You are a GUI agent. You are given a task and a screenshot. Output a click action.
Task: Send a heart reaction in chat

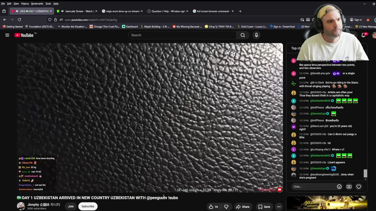click(359, 187)
